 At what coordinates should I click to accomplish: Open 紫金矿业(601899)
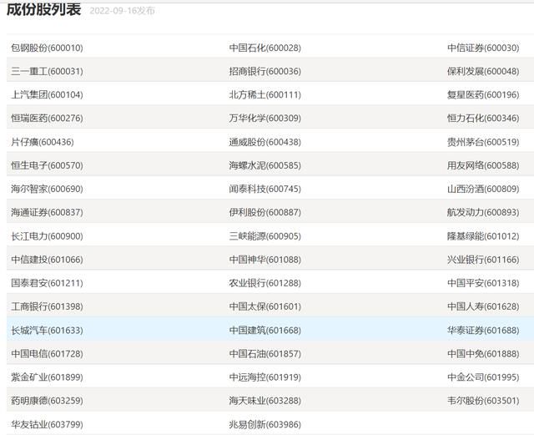pyautogui.click(x=47, y=377)
